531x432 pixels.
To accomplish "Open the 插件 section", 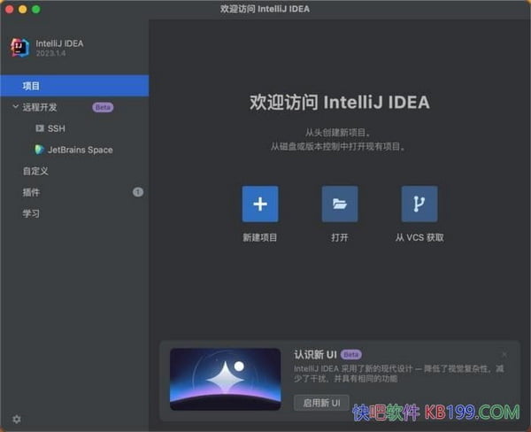I will click(32, 192).
